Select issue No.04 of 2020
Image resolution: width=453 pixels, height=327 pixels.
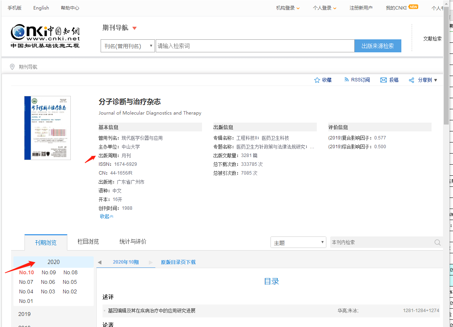click(26, 291)
